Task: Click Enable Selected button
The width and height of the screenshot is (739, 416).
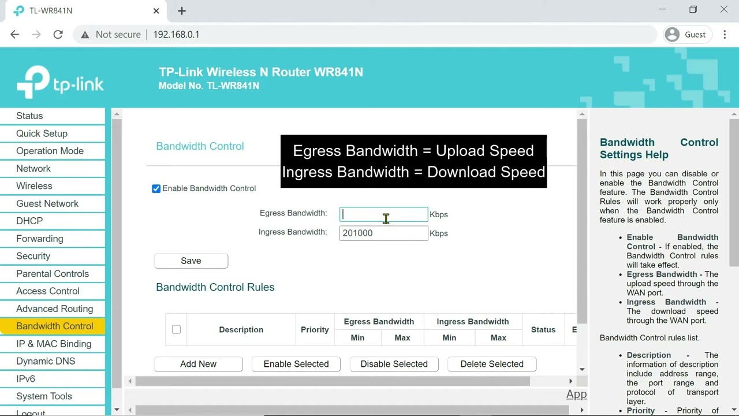Action: point(296,364)
